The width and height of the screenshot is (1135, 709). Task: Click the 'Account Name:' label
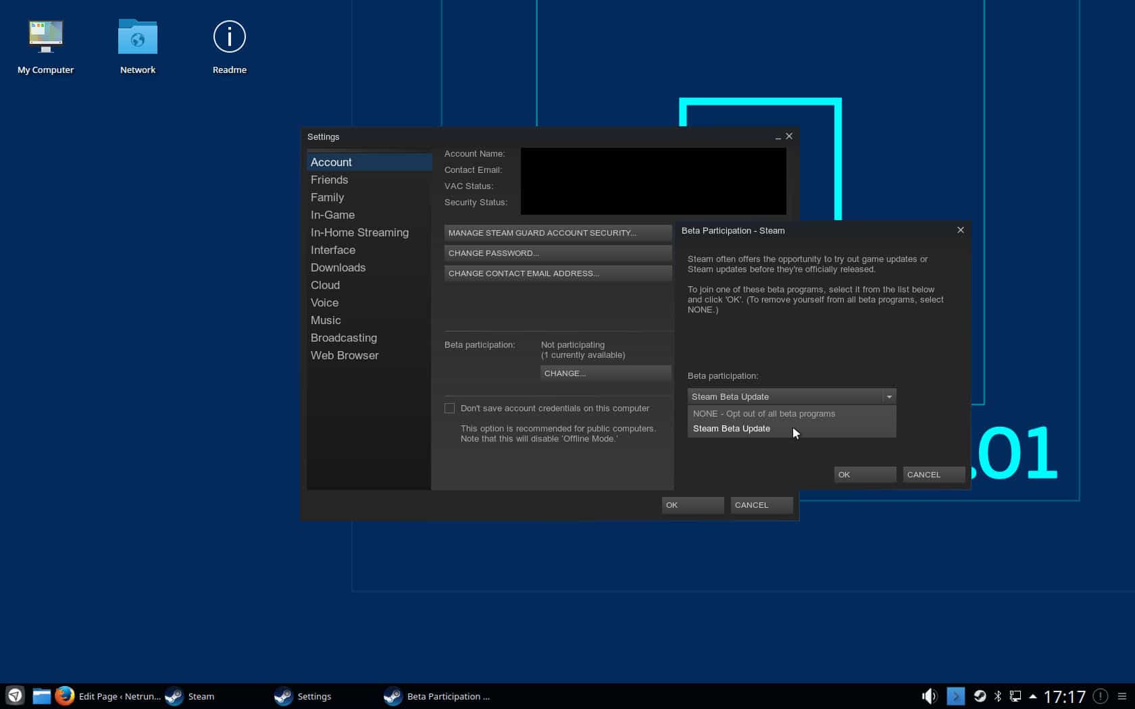click(474, 154)
